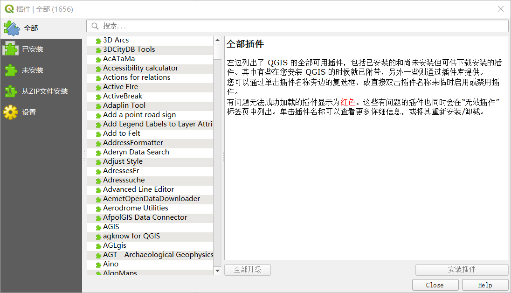Click the icon beside Advanced Line Editor
The width and height of the screenshot is (511, 293).
pos(98,190)
